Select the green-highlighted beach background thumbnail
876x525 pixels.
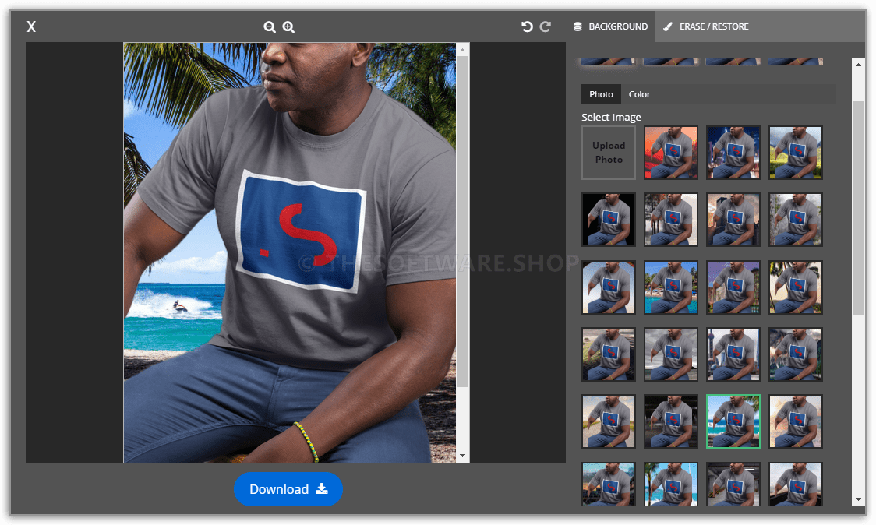[733, 421]
